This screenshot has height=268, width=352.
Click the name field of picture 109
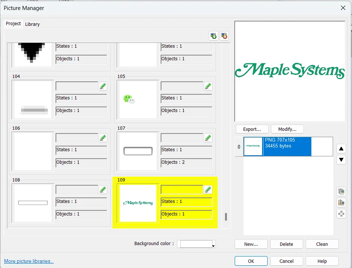pos(182,190)
